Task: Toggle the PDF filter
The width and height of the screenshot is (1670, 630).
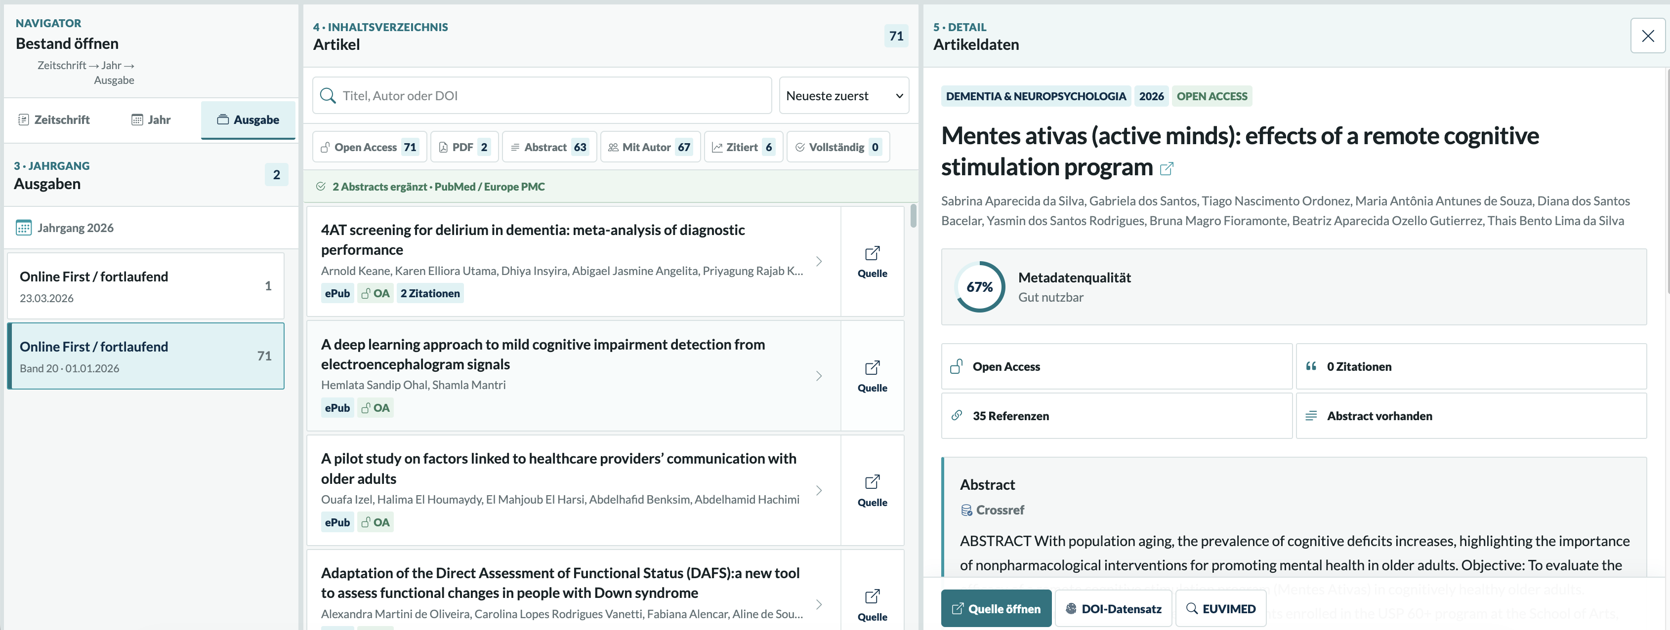Action: click(x=464, y=147)
